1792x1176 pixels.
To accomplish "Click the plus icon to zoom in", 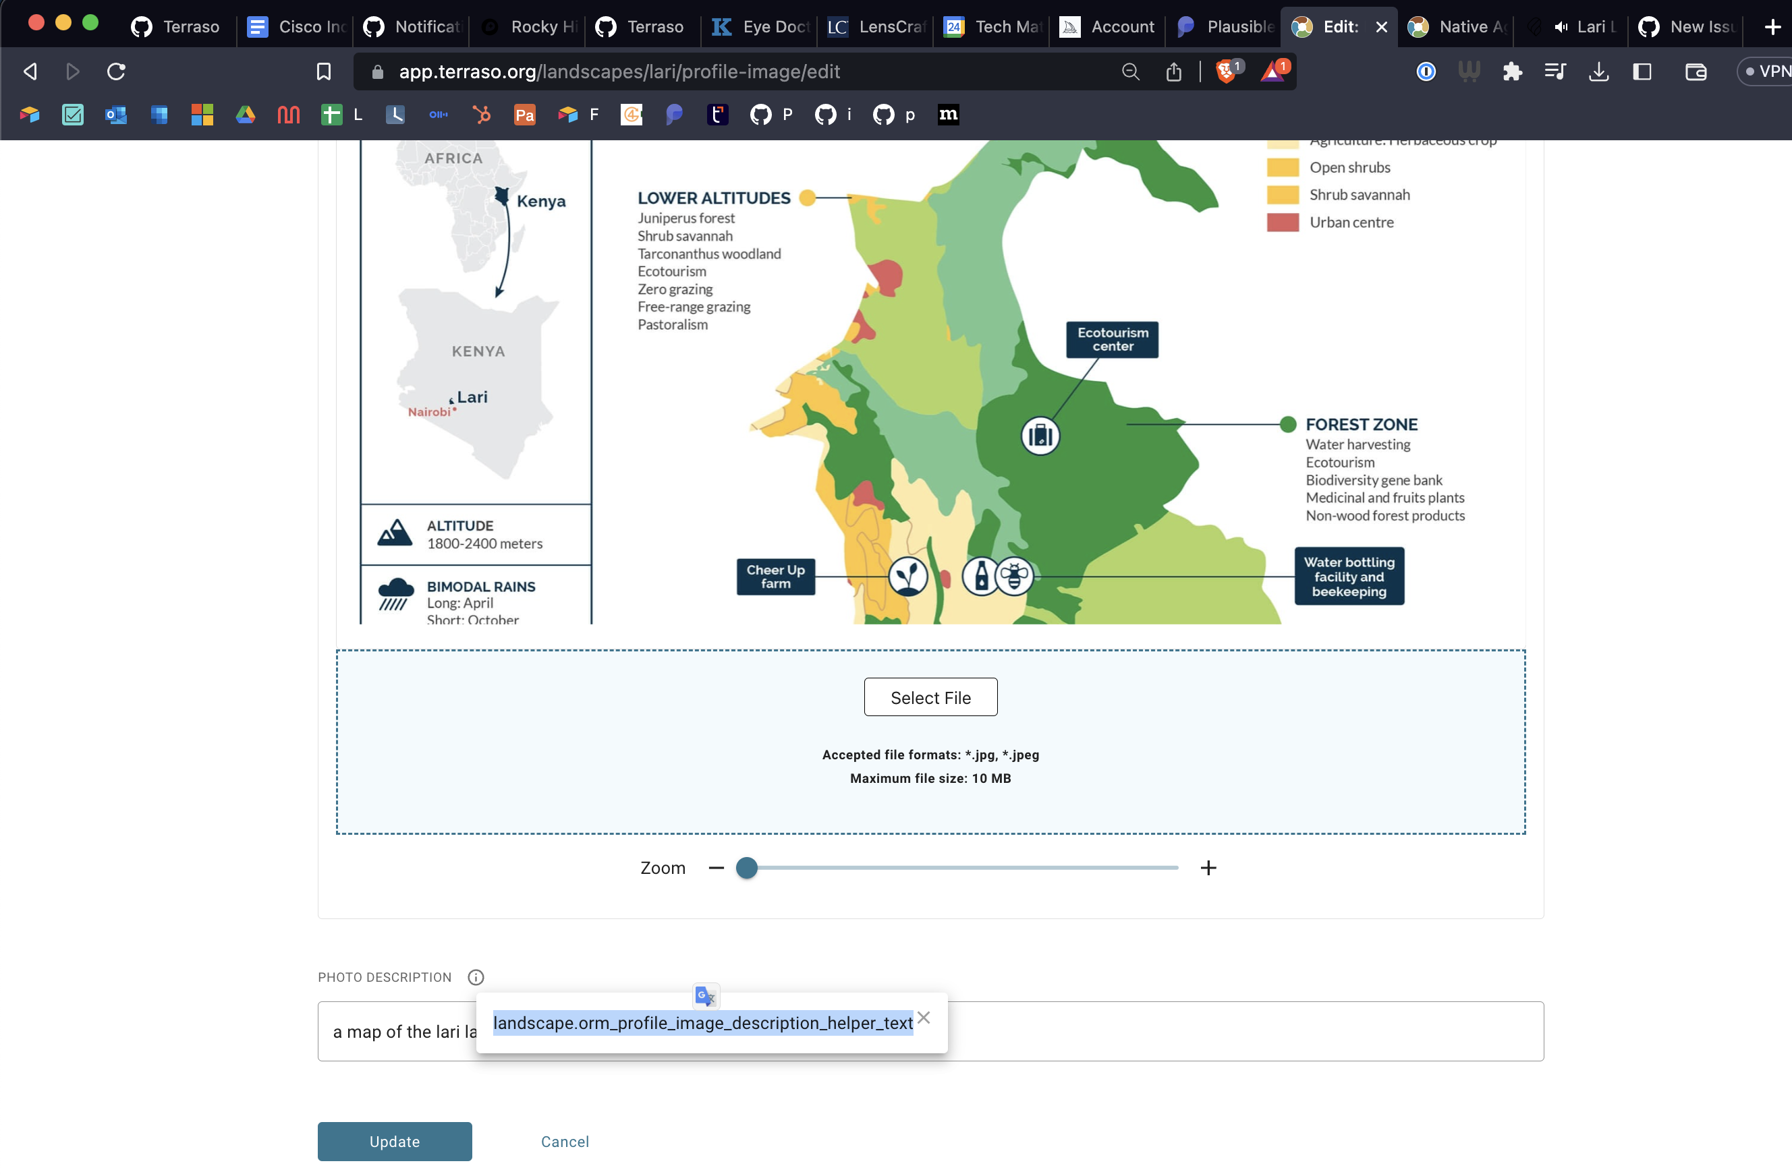I will 1208,868.
